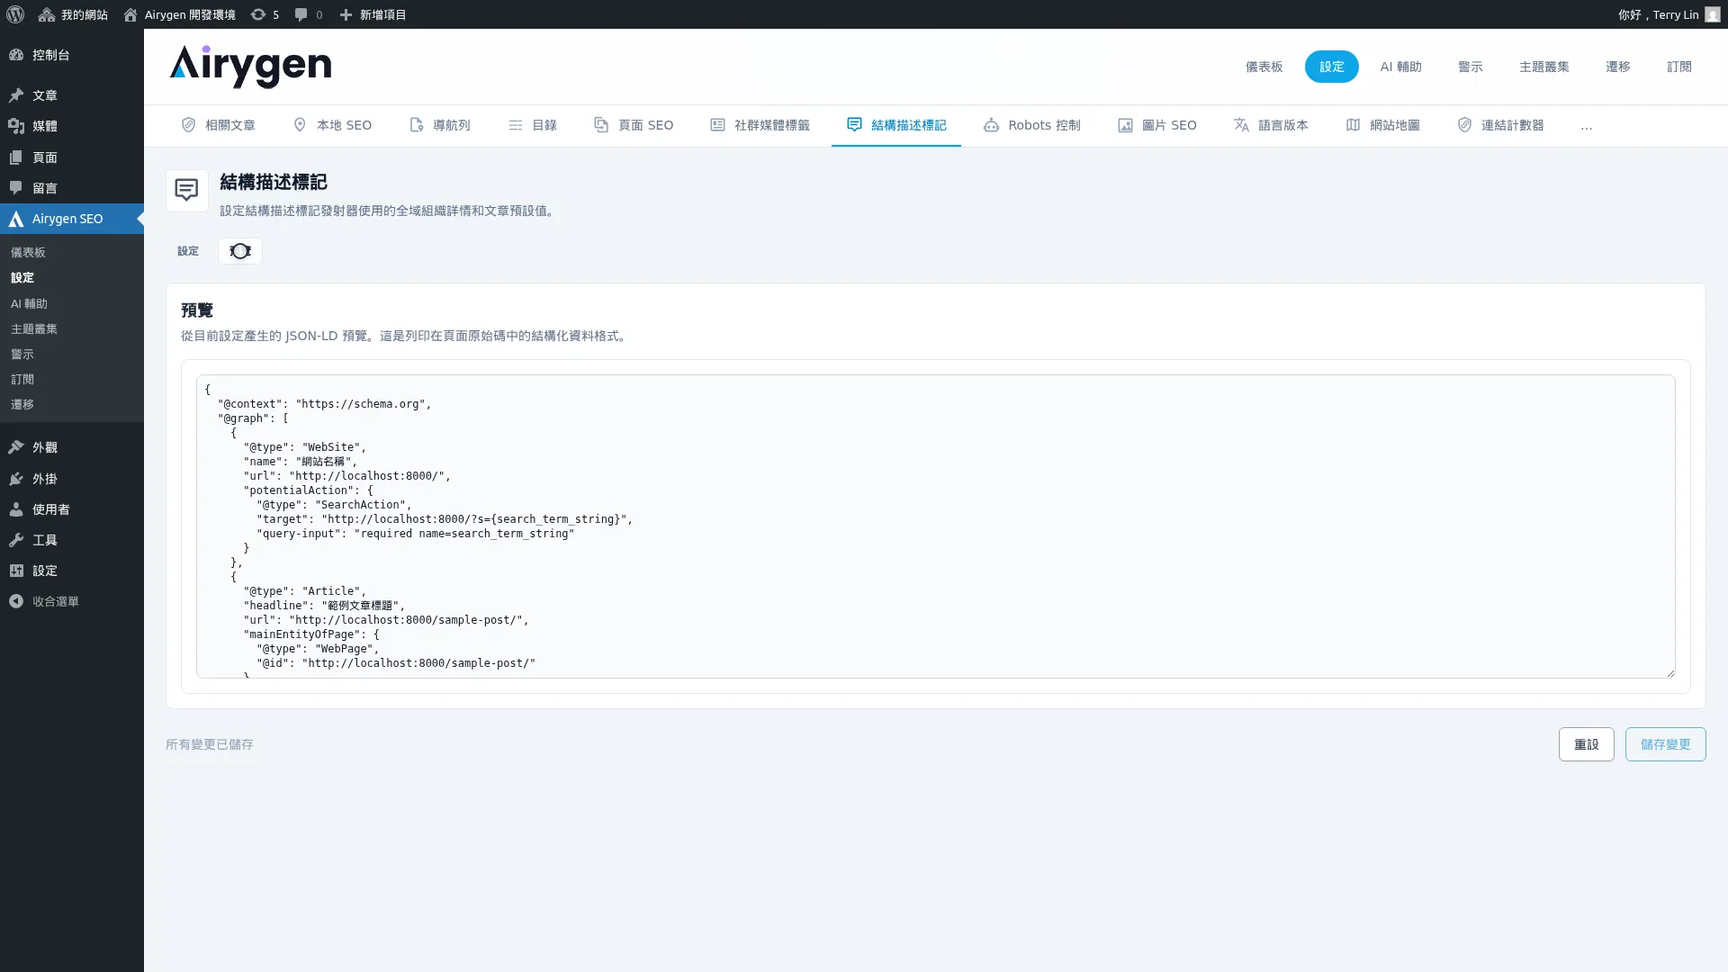Open 遷移 in the sidebar submenu
1728x972 pixels.
[22, 405]
